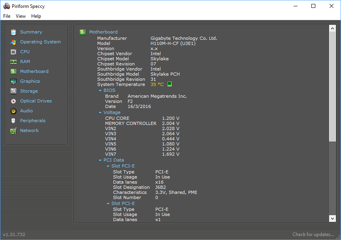Minimize the Speccy window
The height and width of the screenshot is (240, 341).
tap(295, 6)
